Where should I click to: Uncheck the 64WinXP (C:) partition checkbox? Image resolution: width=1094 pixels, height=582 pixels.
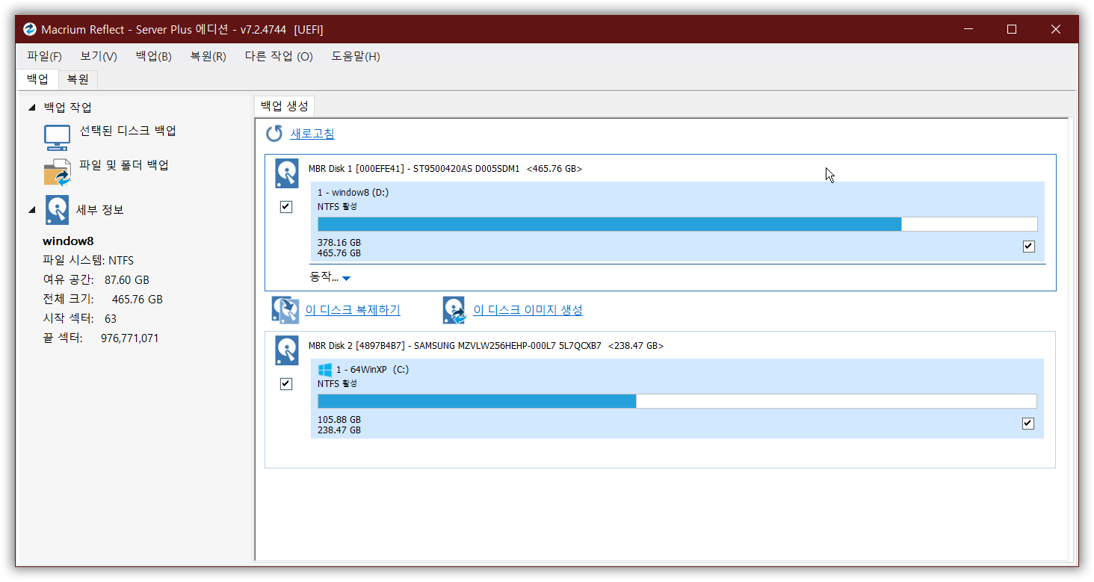[1028, 424]
